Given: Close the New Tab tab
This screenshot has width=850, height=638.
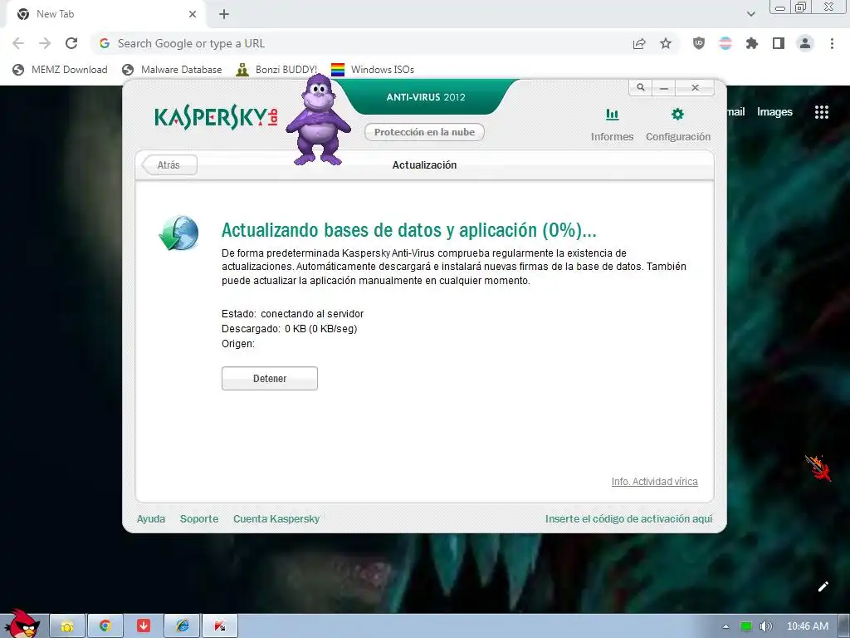Looking at the screenshot, I should 193,15.
